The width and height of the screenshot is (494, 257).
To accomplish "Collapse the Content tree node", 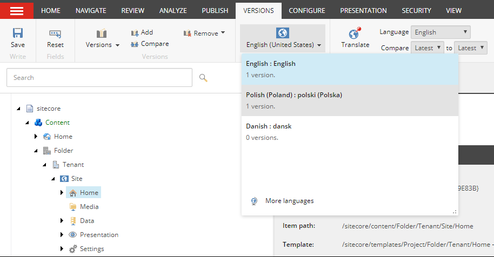I will [x=27, y=123].
